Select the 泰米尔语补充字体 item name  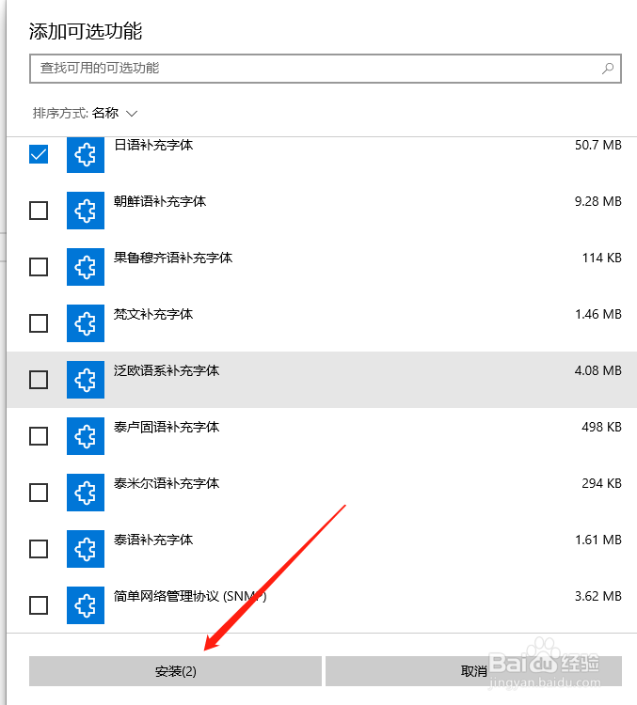tap(167, 483)
